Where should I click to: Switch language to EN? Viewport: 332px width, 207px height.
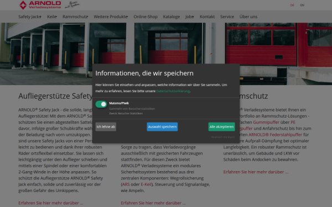(302, 6)
